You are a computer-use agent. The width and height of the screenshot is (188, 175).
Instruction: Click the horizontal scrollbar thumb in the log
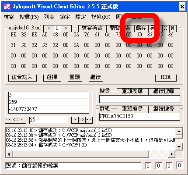(81, 154)
